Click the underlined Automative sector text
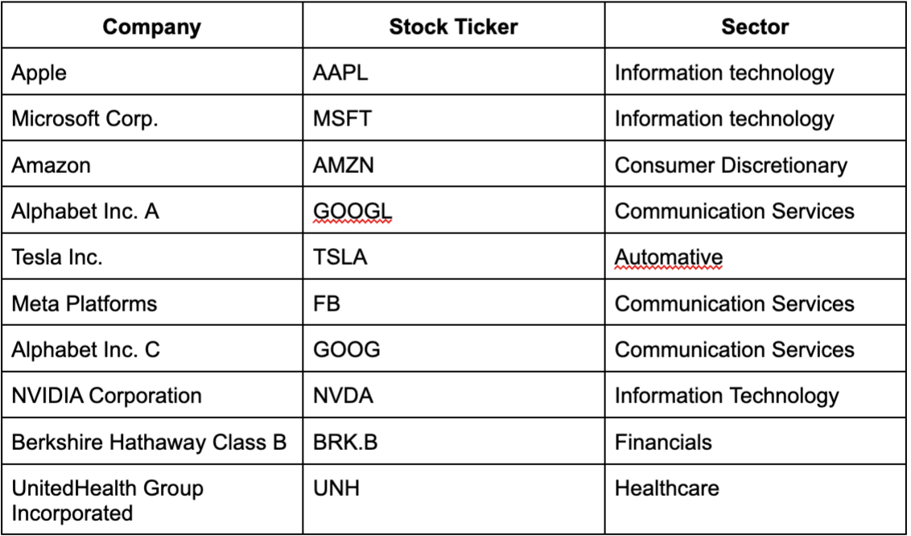 pos(668,258)
